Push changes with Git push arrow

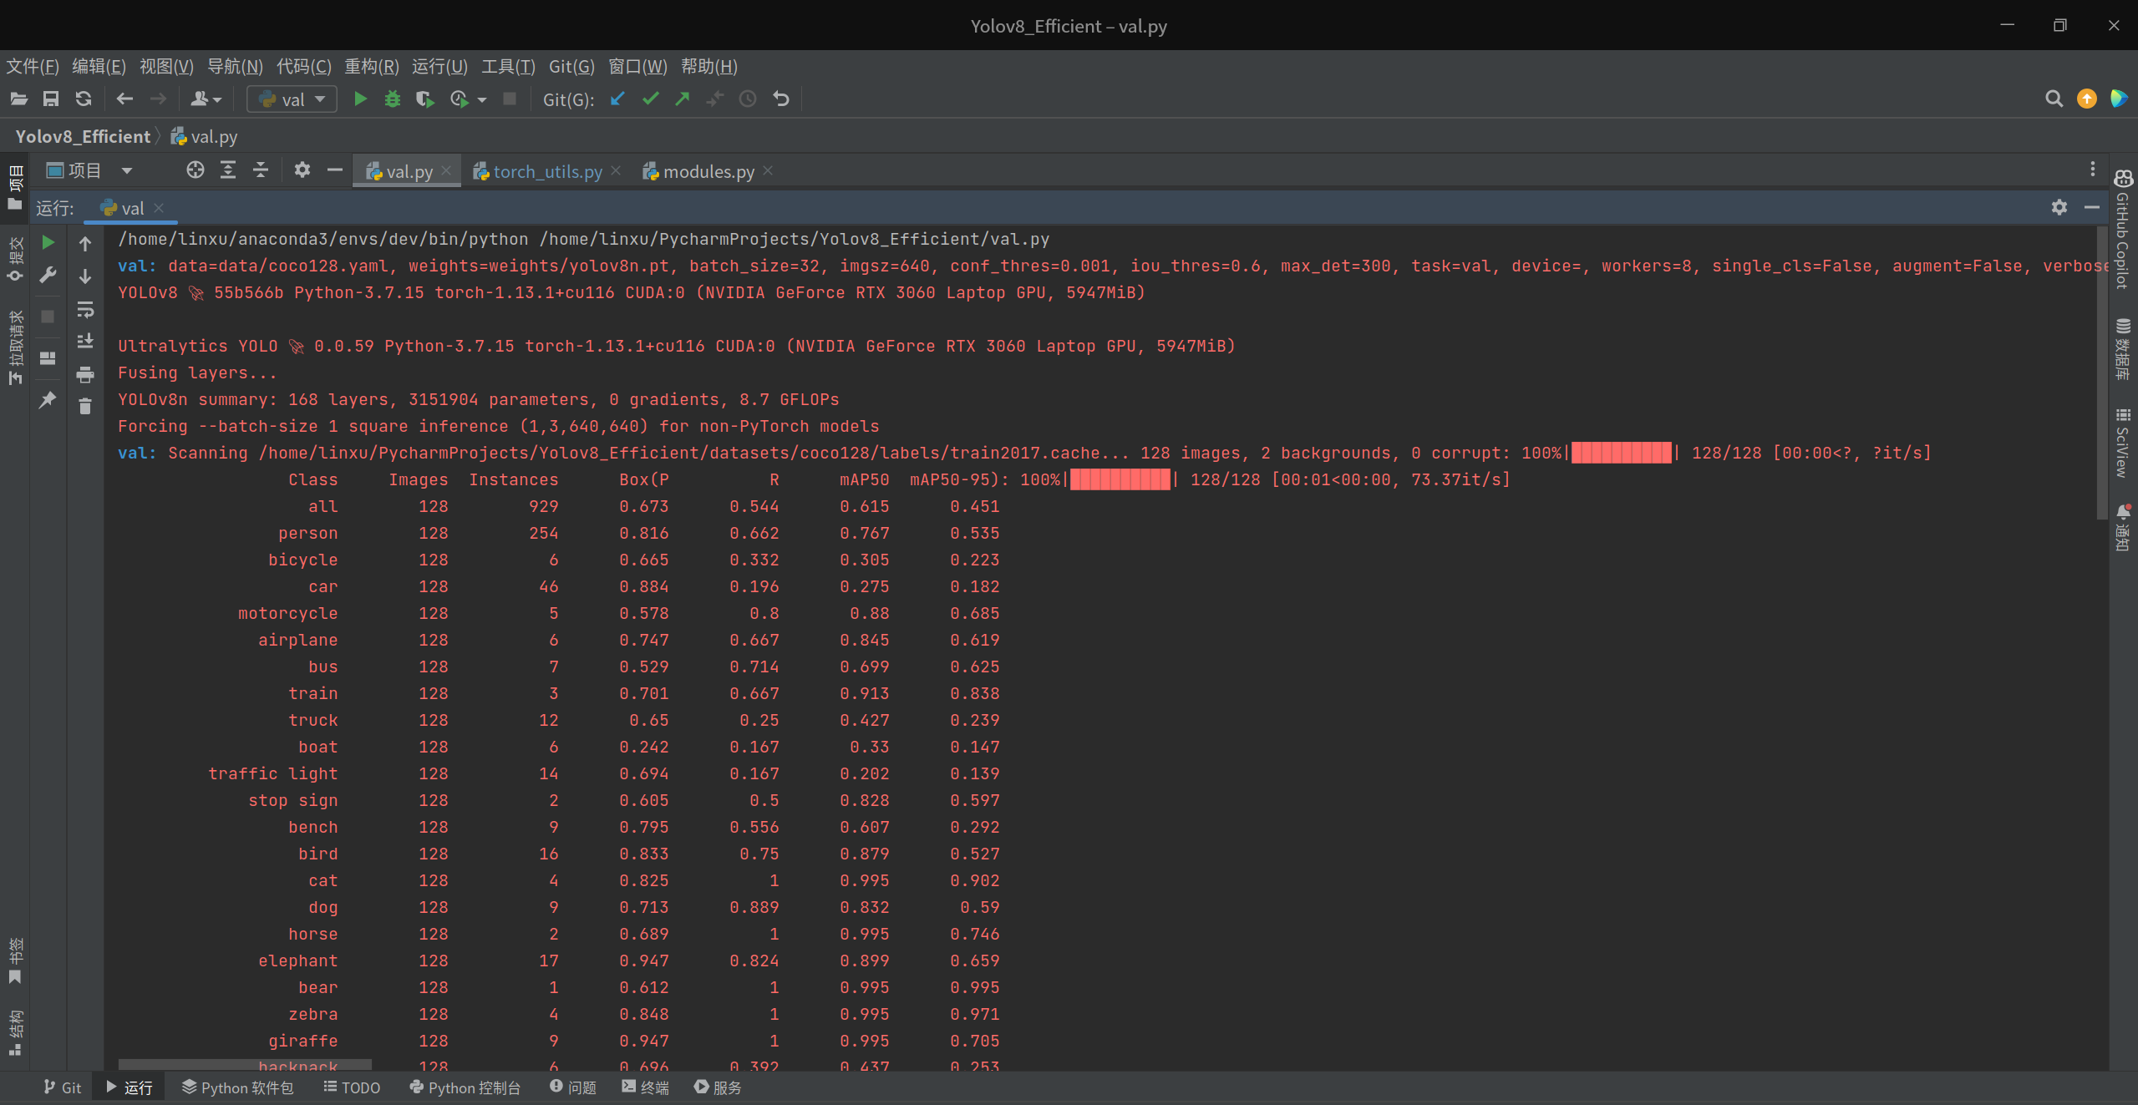pos(683,99)
